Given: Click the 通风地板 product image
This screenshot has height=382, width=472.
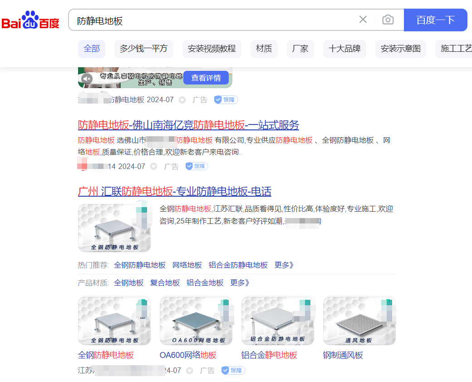Looking at the screenshot, I should 359,321.
